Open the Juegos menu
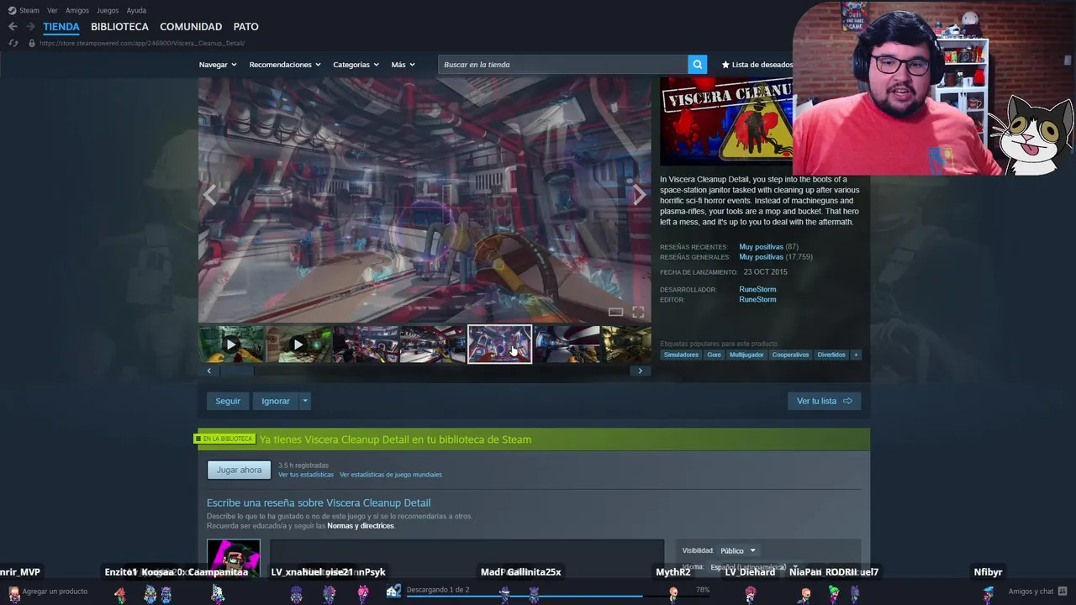 tap(108, 10)
